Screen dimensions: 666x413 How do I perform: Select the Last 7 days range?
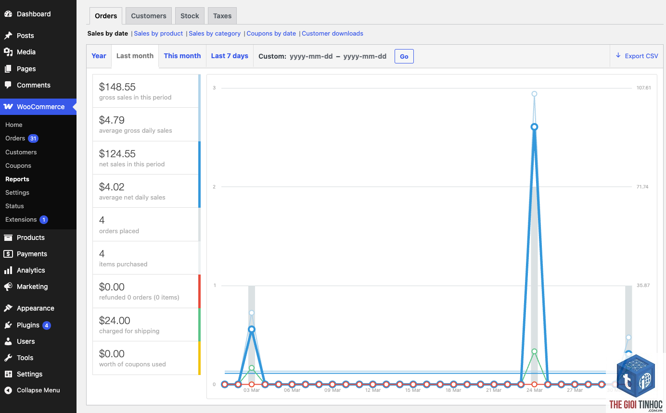tap(230, 56)
